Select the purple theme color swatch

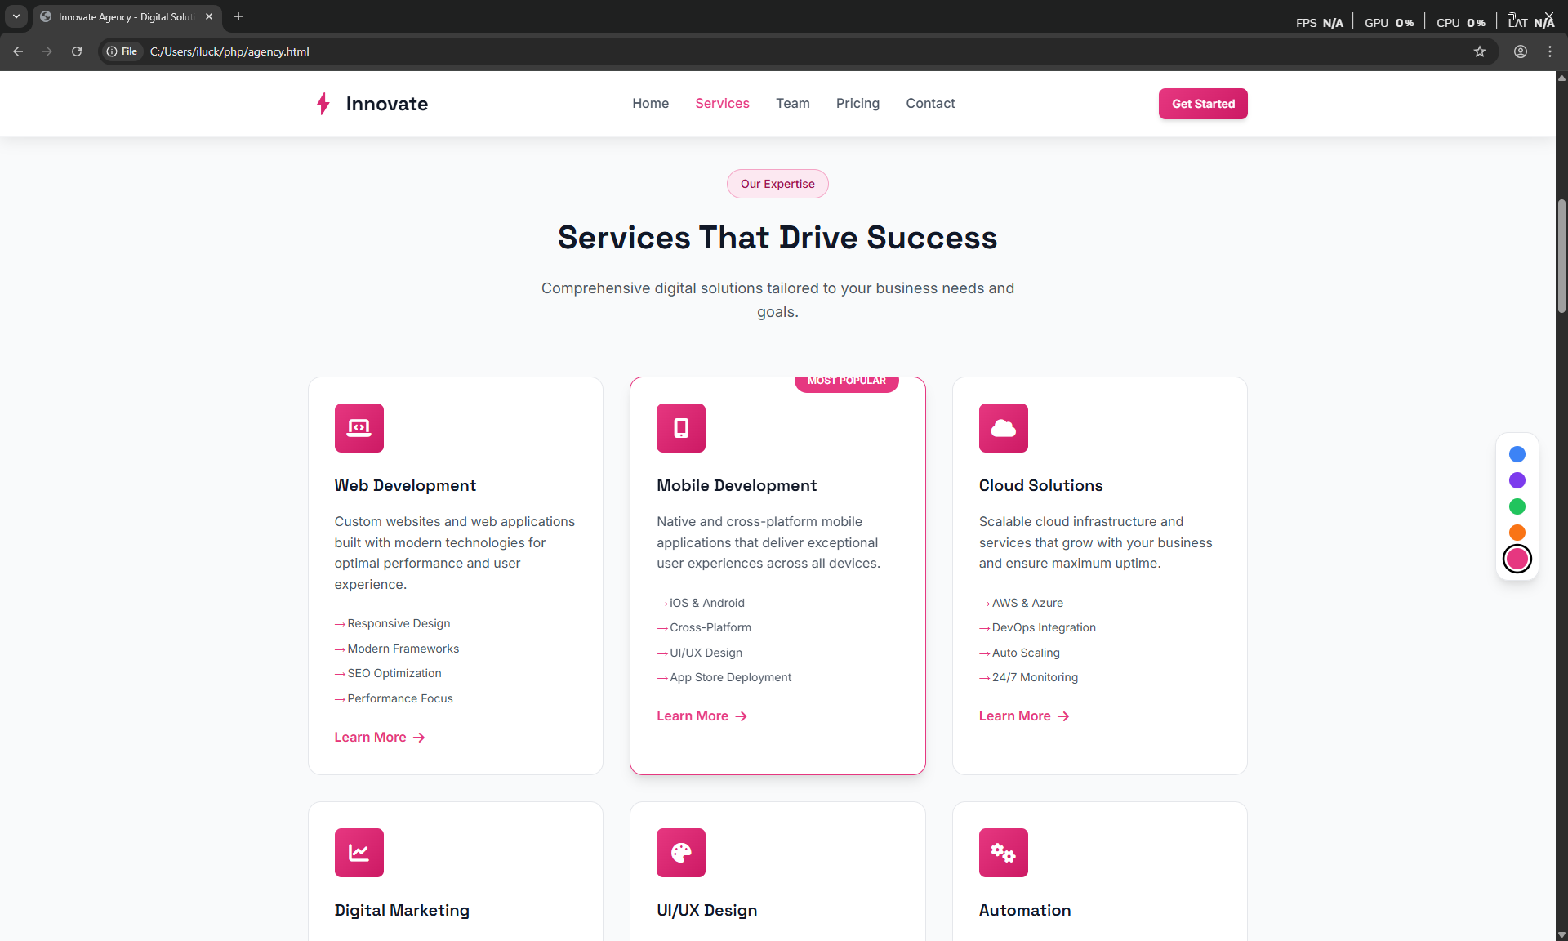click(x=1517, y=480)
